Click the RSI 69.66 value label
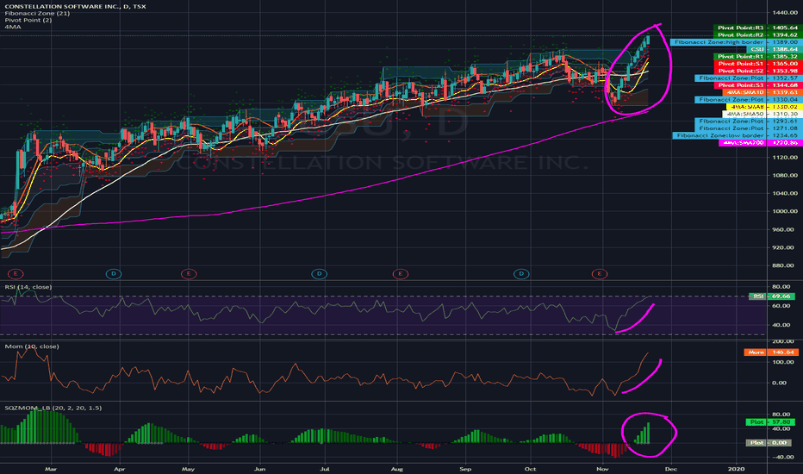Screen dimensions: 803x474 click(772, 296)
